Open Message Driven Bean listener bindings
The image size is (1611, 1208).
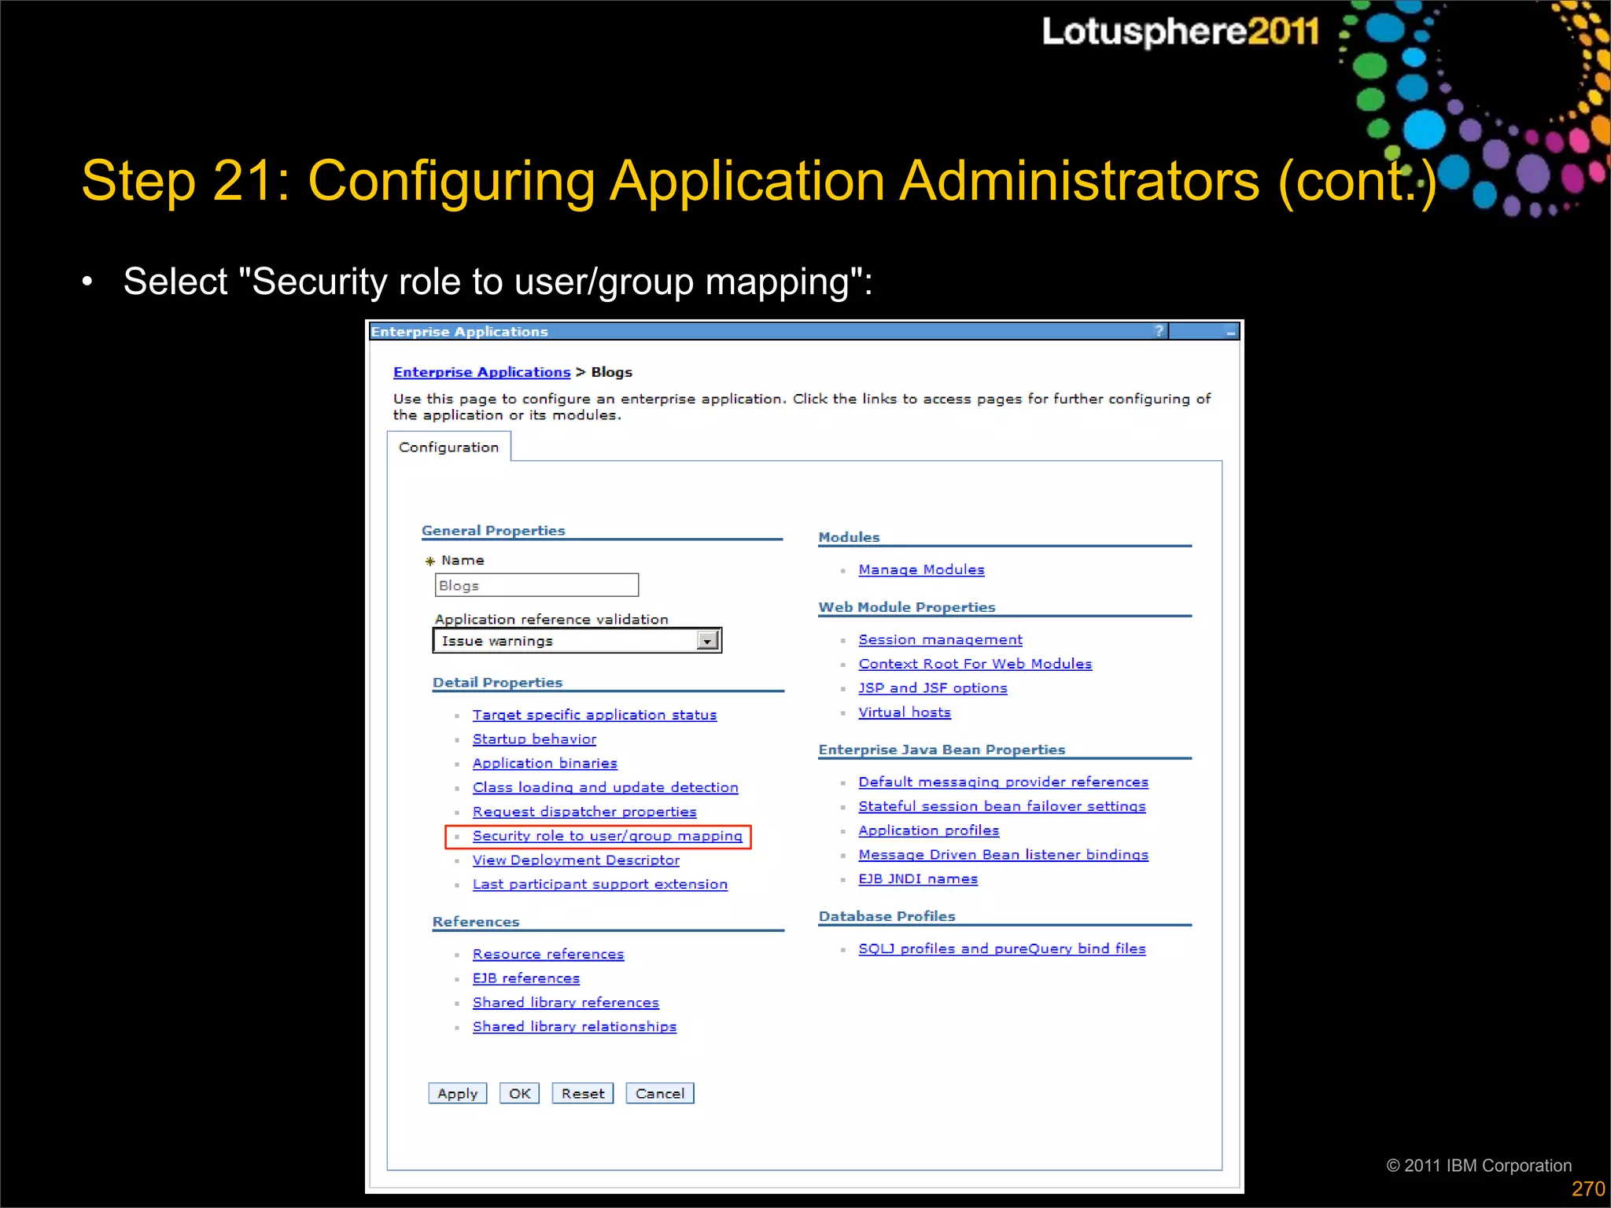[x=1003, y=855]
